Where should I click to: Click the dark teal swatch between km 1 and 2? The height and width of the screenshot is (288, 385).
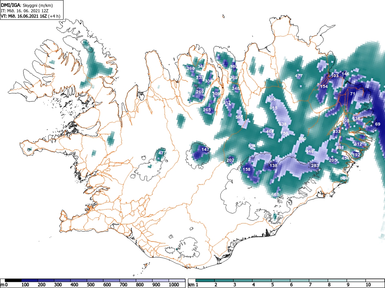click(205, 280)
